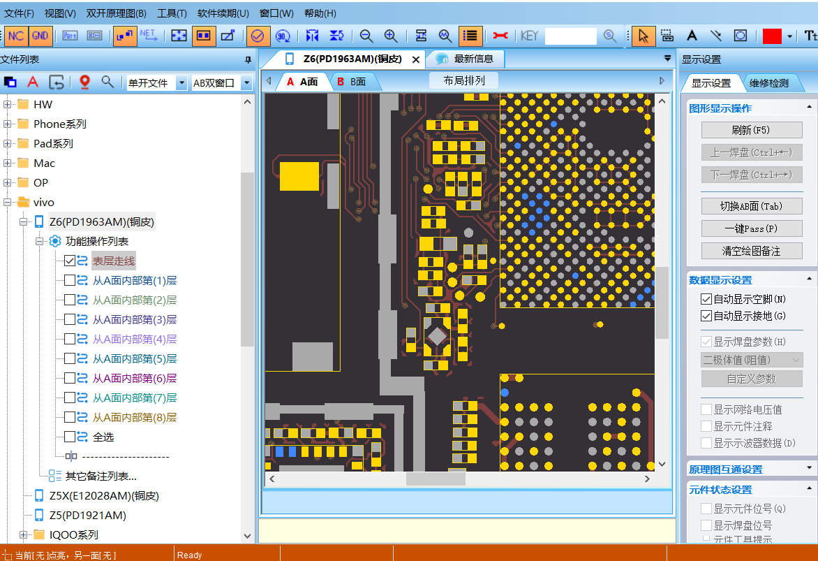
Task: Open the AB双窗口 dropdown
Action: (x=246, y=82)
